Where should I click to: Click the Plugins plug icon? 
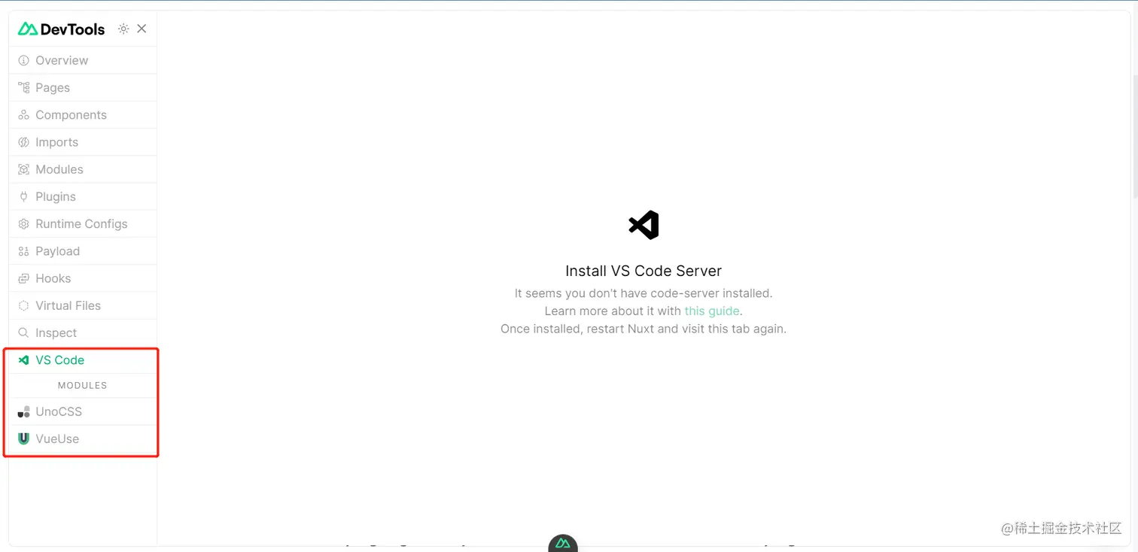tap(23, 196)
